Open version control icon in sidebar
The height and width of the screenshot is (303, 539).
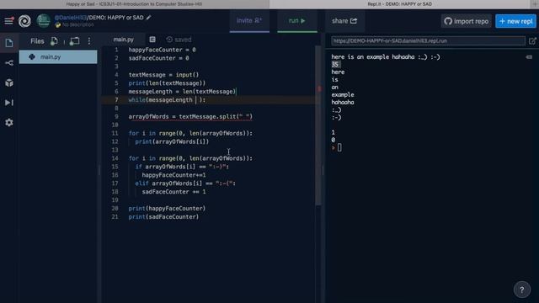[x=9, y=63]
